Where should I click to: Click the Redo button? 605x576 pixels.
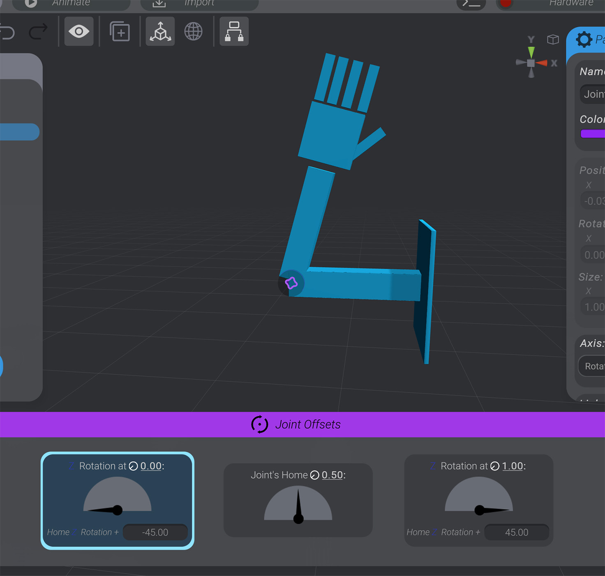point(37,31)
